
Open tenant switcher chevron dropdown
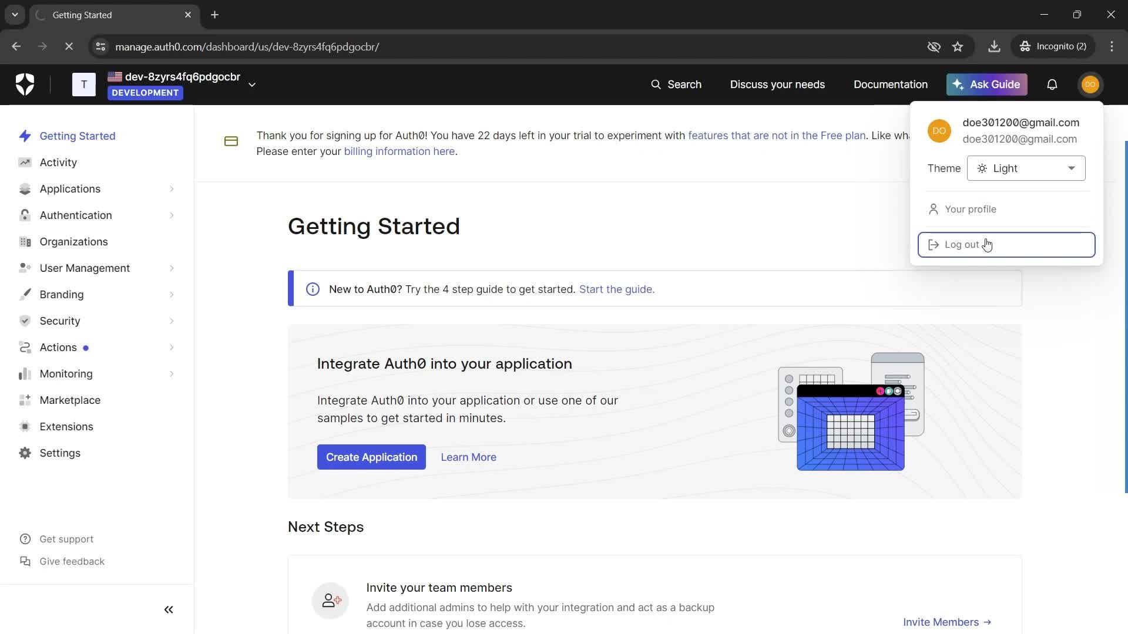tap(252, 85)
